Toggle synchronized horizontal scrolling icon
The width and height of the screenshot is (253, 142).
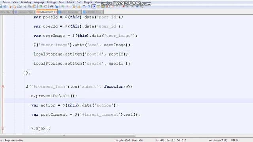click(x=78, y=6)
